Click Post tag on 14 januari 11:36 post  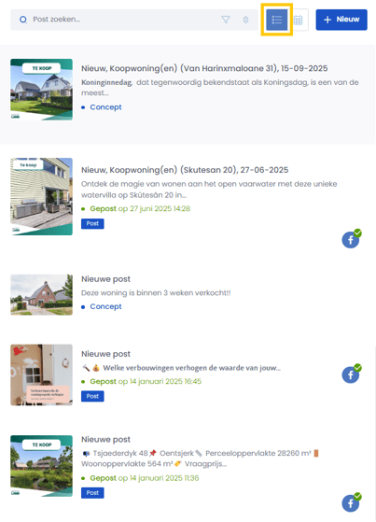click(92, 493)
